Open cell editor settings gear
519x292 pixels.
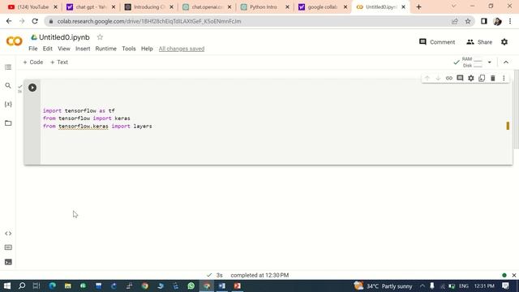coord(470,78)
